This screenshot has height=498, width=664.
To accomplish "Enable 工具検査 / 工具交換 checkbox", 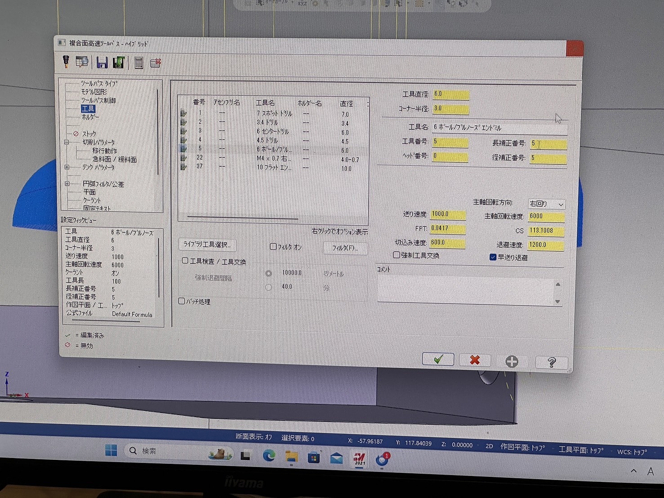I will pyautogui.click(x=185, y=260).
